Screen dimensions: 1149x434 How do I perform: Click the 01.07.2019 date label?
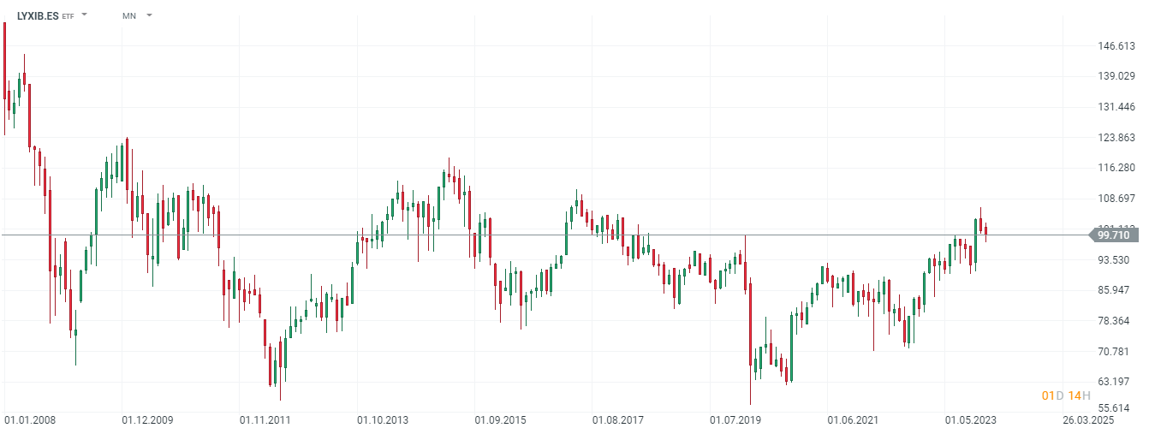[x=735, y=420]
